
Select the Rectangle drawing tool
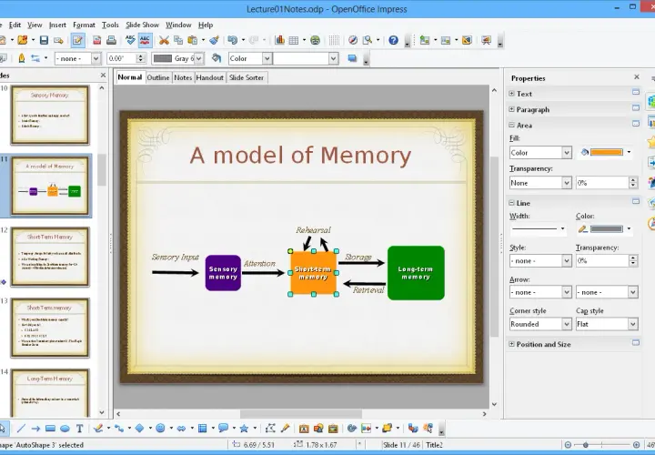(x=51, y=429)
